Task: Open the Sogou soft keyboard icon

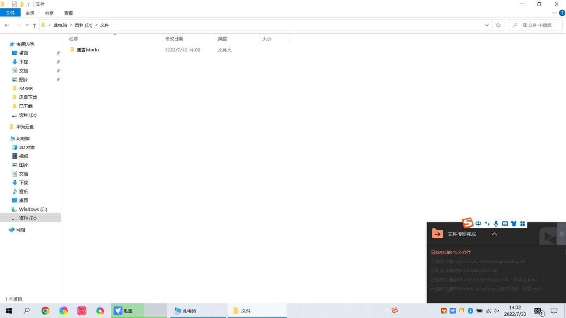Action: click(x=505, y=224)
